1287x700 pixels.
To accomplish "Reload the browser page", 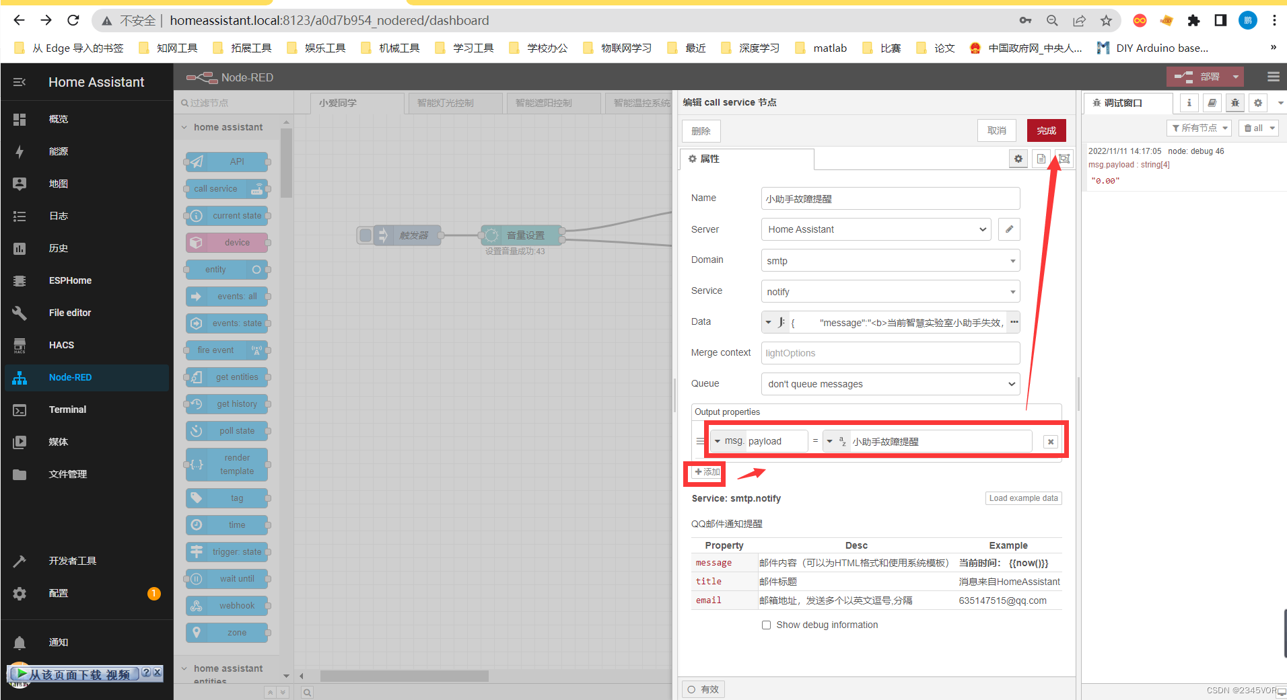I will [x=73, y=20].
